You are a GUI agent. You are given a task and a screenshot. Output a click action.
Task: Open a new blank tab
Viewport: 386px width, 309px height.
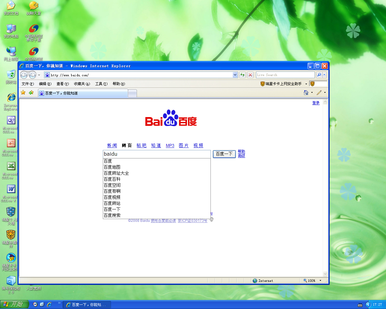132,94
